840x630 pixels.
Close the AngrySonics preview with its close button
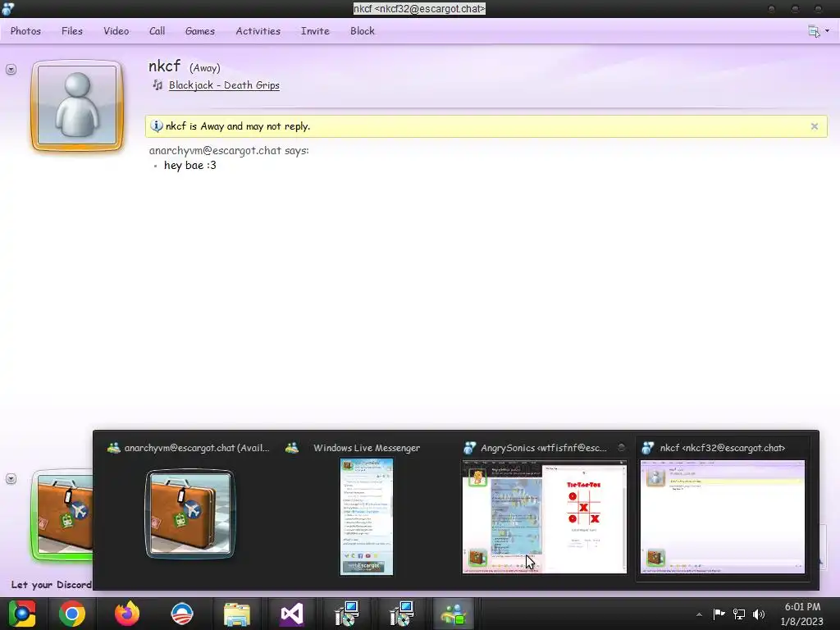[622, 447]
